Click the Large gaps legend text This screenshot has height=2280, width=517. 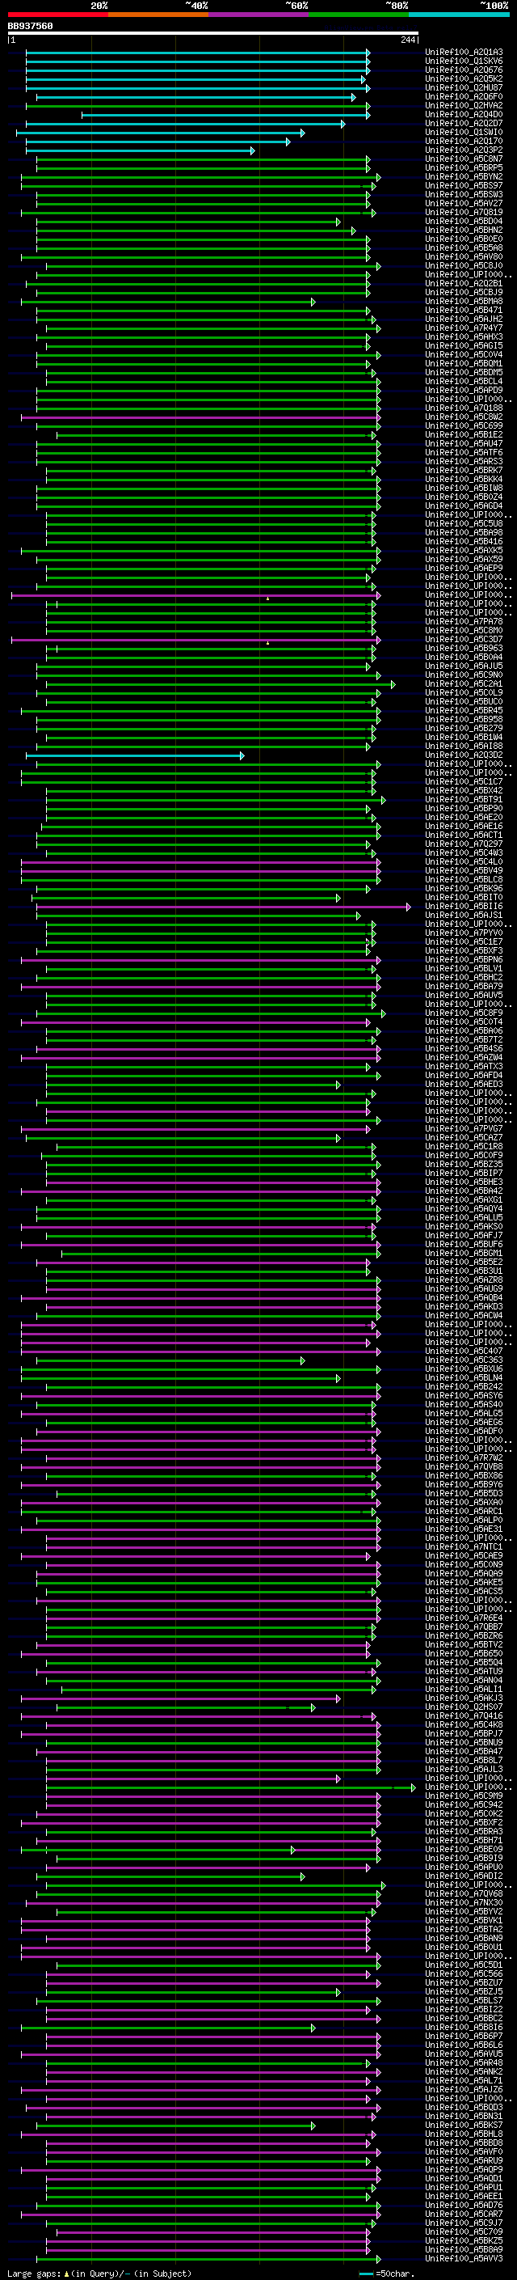[x=34, y=2274]
